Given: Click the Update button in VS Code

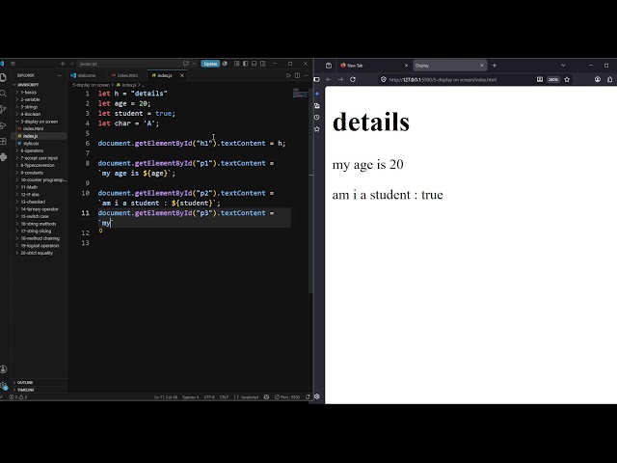Looking at the screenshot, I should tap(210, 64).
